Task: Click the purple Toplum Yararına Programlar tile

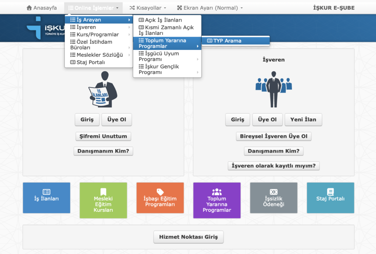Action: [x=217, y=198]
